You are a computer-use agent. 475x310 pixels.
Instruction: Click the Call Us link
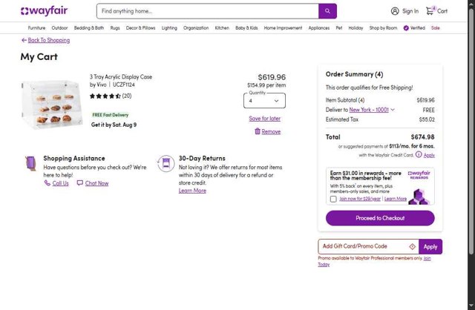61,183
